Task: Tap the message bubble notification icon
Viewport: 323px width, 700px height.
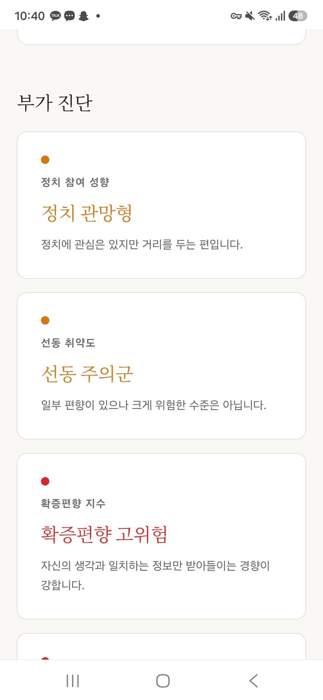Action: tap(70, 16)
